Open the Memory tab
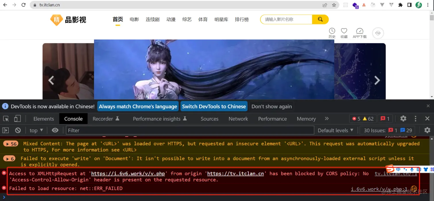This screenshot has height=201, width=434. click(306, 119)
